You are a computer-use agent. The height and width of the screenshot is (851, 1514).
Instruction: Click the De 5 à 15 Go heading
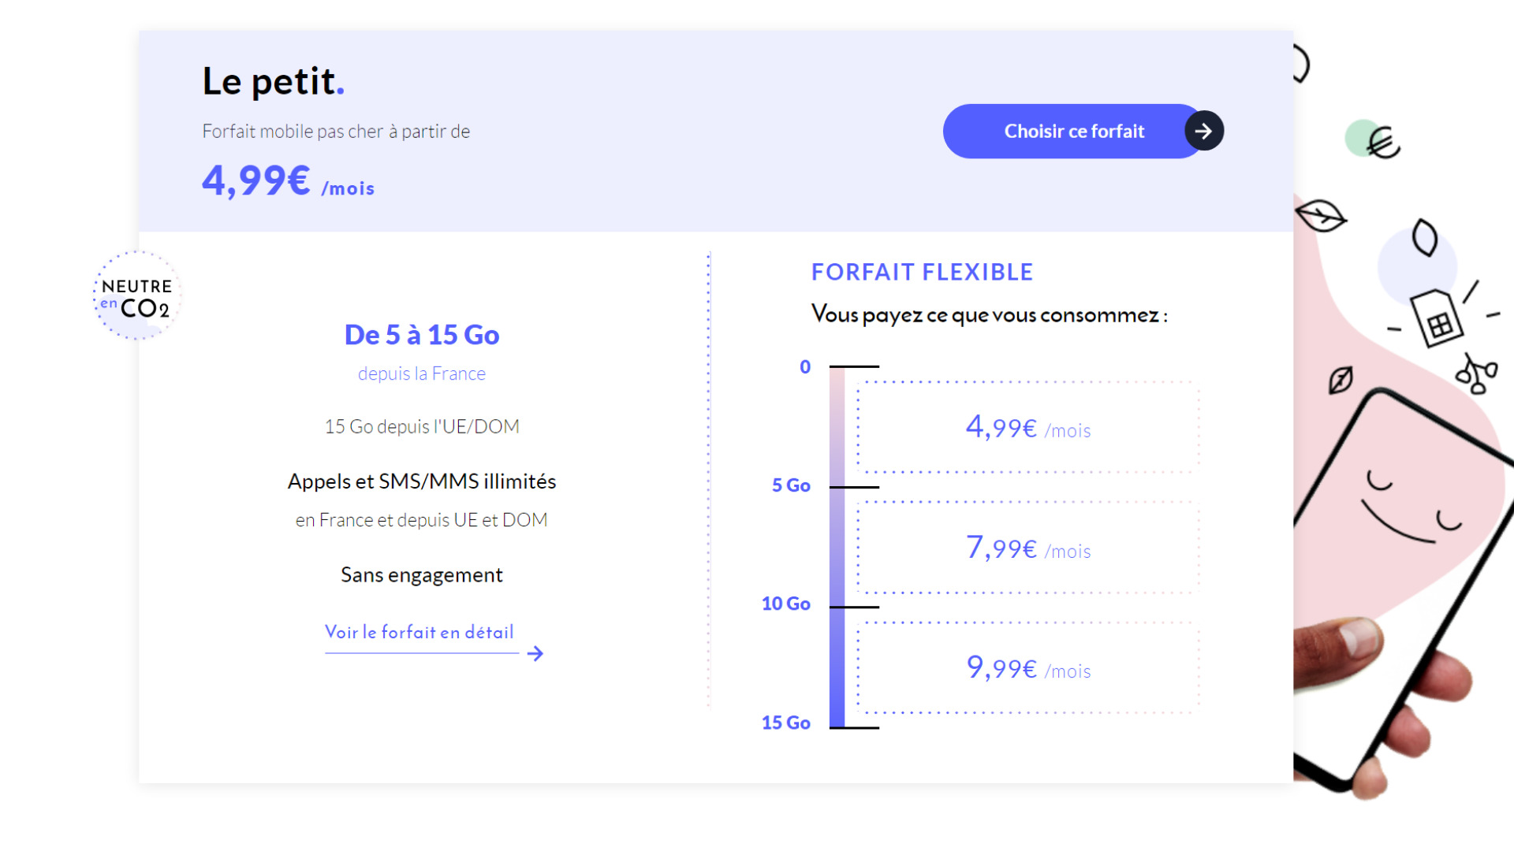(422, 335)
